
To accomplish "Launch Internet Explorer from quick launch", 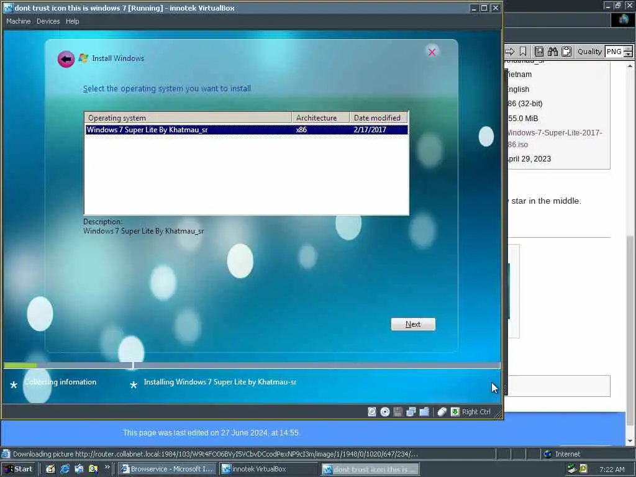I will (65, 469).
